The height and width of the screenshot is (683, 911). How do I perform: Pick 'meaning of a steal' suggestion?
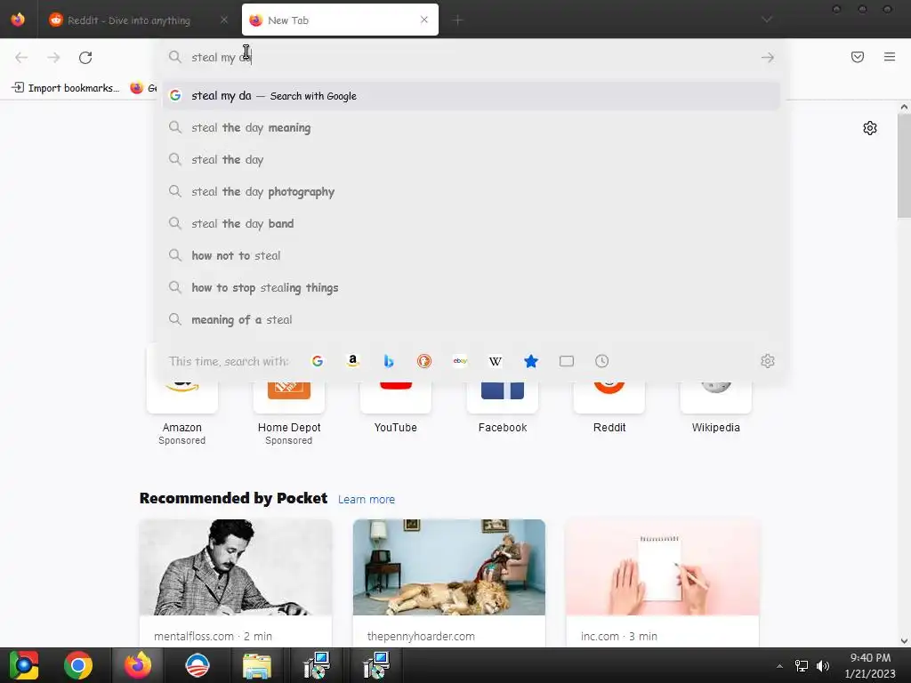(472, 319)
